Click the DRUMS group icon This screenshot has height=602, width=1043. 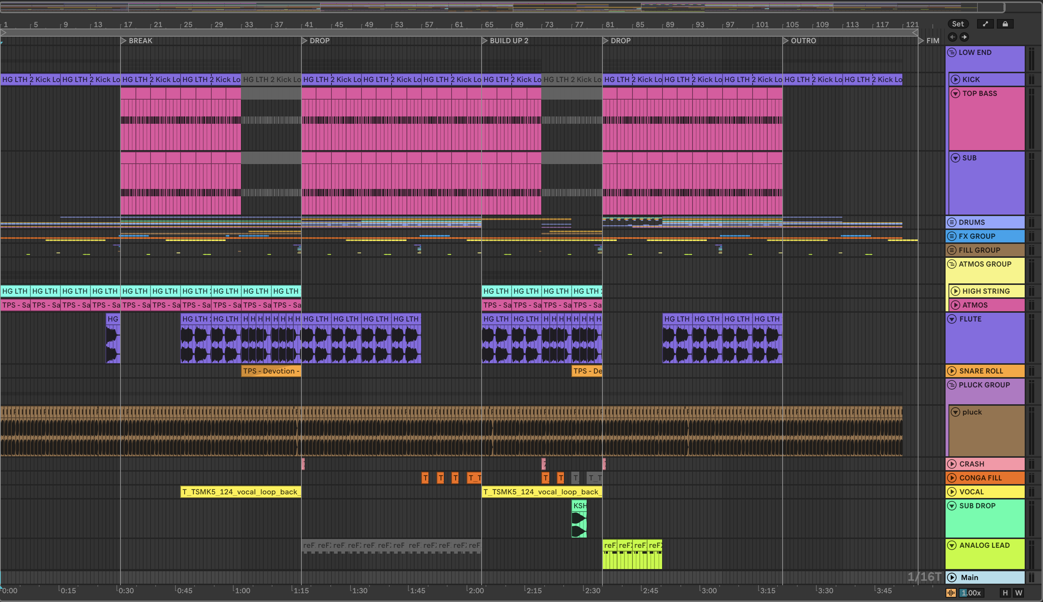[x=952, y=222]
